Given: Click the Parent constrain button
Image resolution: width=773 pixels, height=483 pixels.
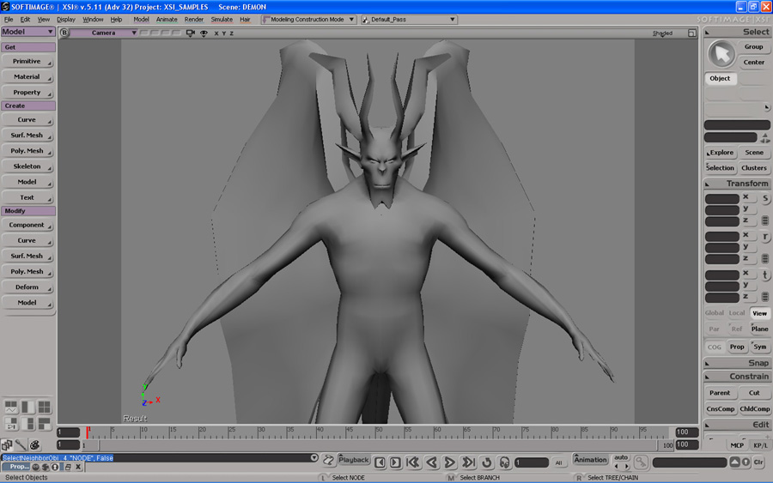Looking at the screenshot, I should 720,393.
